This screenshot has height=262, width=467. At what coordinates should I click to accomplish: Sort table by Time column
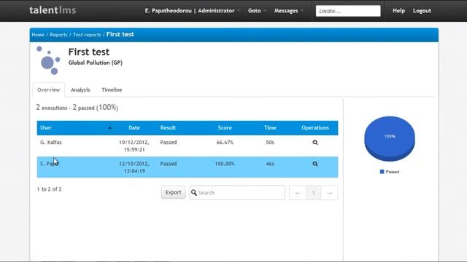[x=270, y=128]
